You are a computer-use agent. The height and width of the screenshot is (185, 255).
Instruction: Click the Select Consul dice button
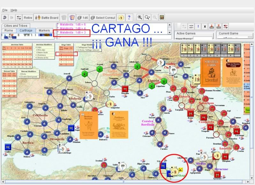103,18
